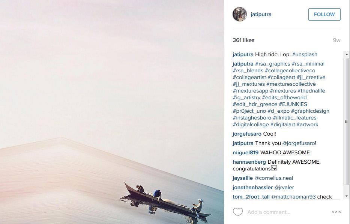Open the three-dots more options menu
This screenshot has width=350, height=224.
336,212
